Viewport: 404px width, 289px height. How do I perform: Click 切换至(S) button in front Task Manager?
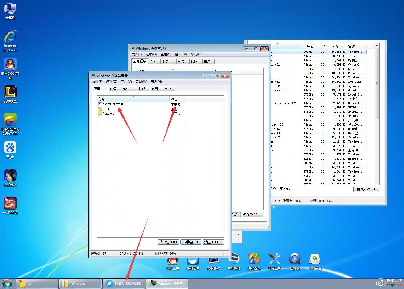pyautogui.click(x=191, y=242)
